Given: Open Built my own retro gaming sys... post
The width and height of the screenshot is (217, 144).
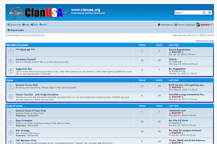Looking at the screenshot, I should pyautogui.click(x=187, y=85).
